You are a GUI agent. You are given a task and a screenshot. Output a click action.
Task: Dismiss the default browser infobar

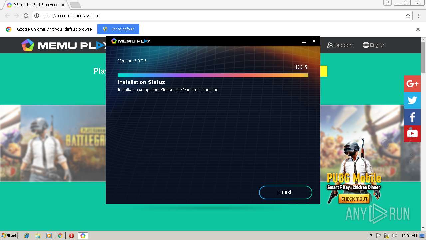[418, 29]
